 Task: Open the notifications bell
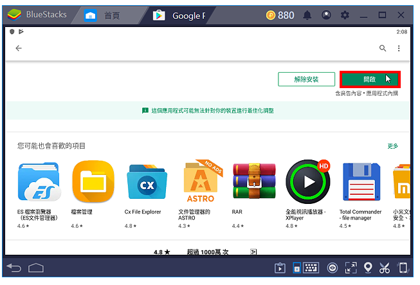click(x=307, y=15)
